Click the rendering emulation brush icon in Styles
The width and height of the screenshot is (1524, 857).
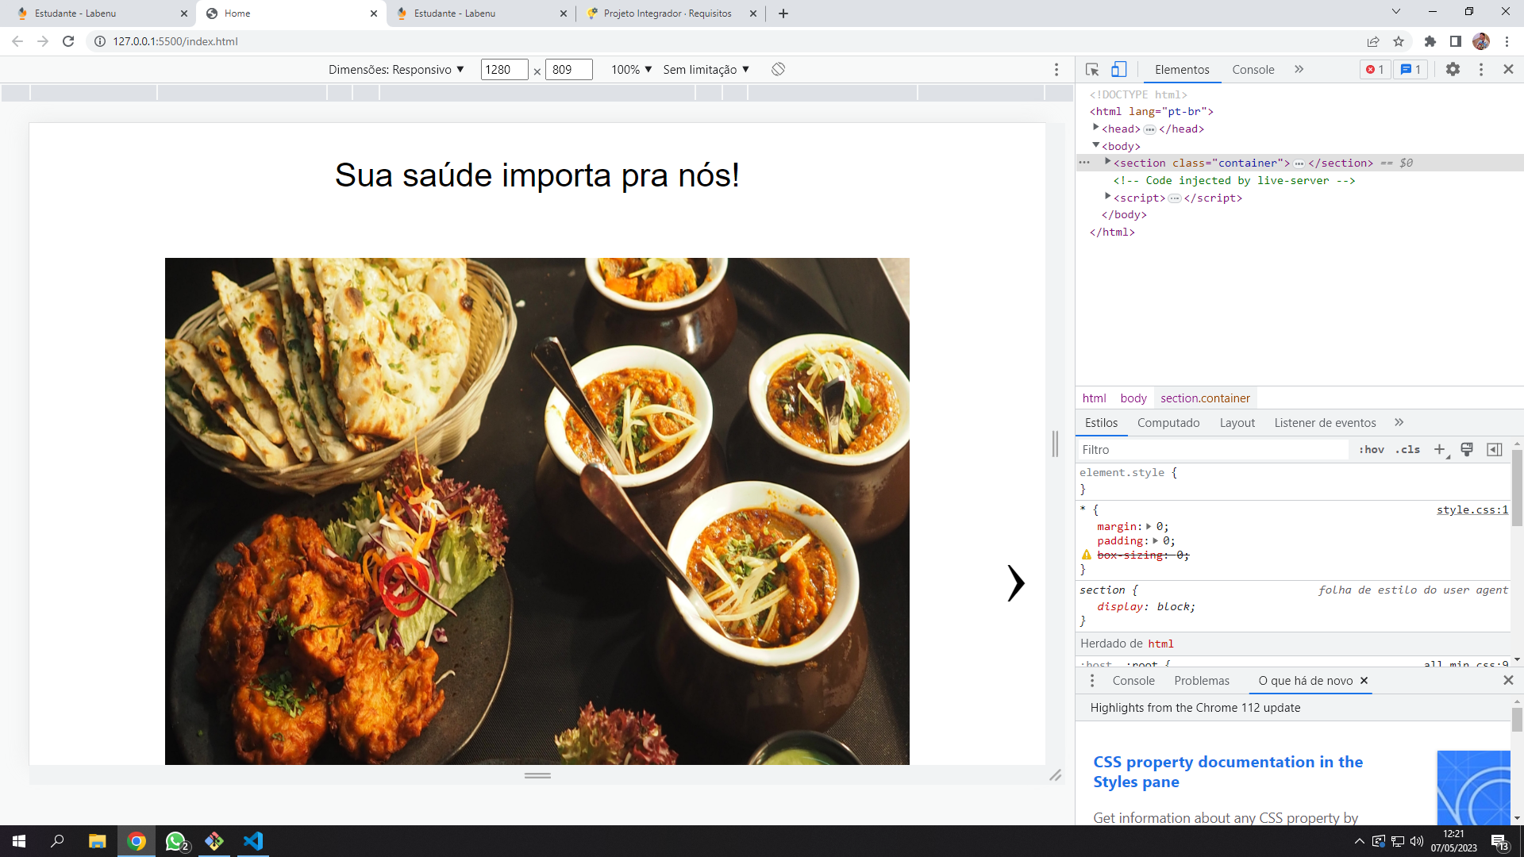(1467, 449)
